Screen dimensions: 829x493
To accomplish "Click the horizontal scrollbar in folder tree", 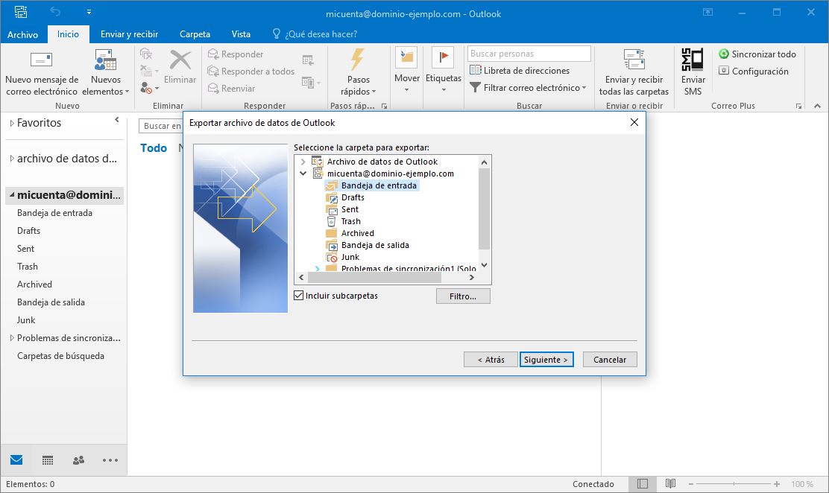I will click(373, 277).
